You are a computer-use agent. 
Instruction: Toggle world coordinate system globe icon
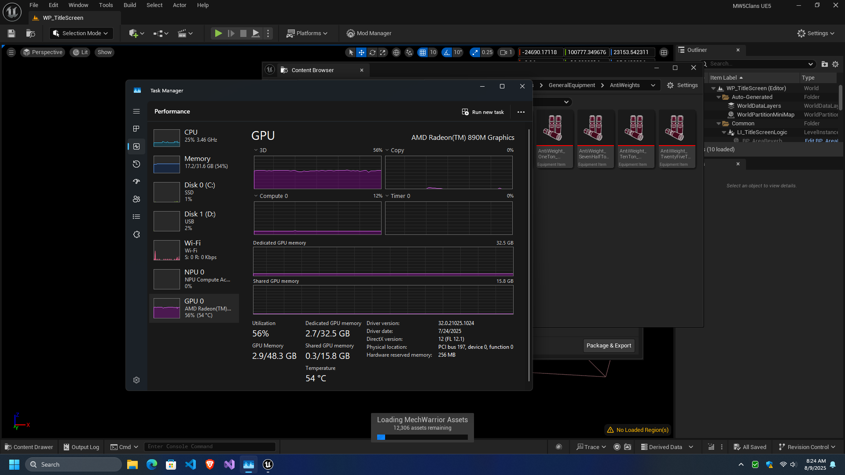pyautogui.click(x=396, y=52)
